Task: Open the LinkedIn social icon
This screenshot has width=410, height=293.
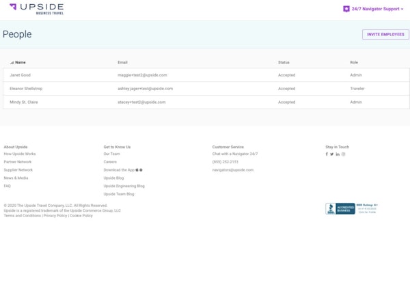Action: pos(338,154)
